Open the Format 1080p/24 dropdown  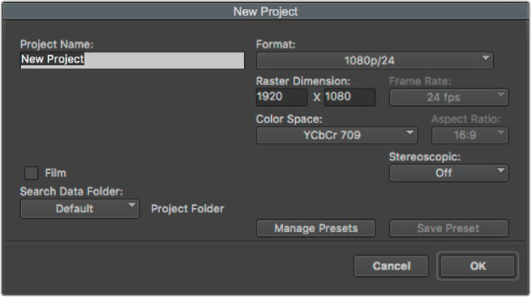click(374, 61)
